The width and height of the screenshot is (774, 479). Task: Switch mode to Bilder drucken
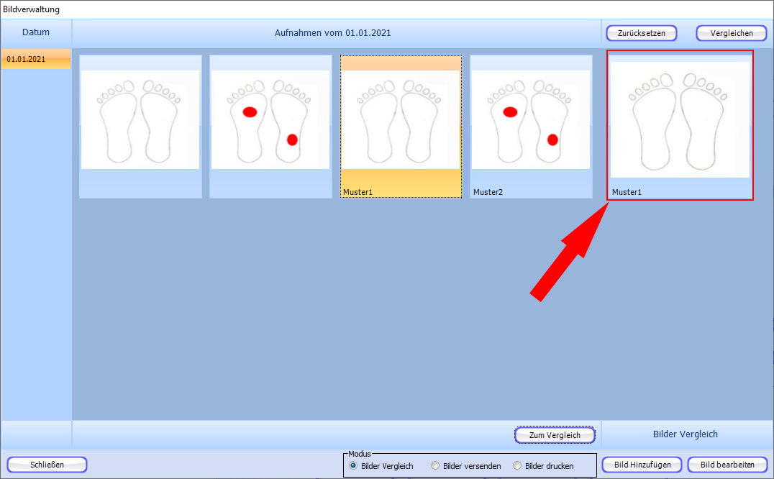[x=517, y=466]
